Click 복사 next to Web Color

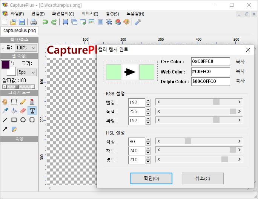[240, 71]
